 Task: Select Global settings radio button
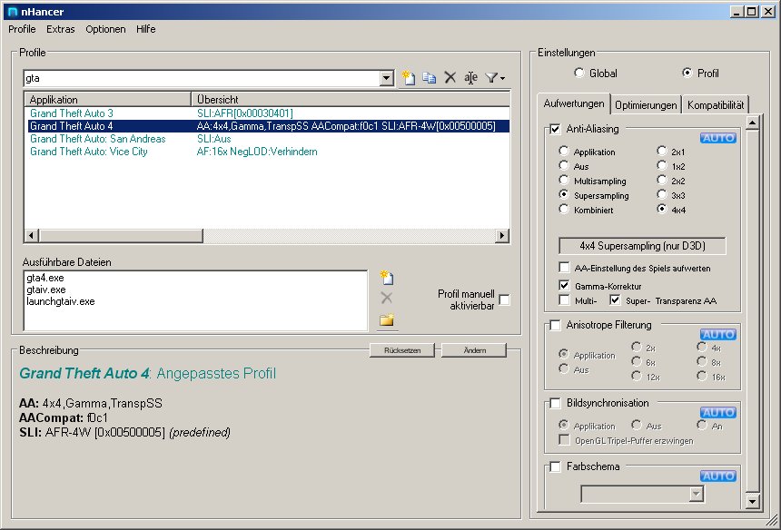[x=578, y=73]
